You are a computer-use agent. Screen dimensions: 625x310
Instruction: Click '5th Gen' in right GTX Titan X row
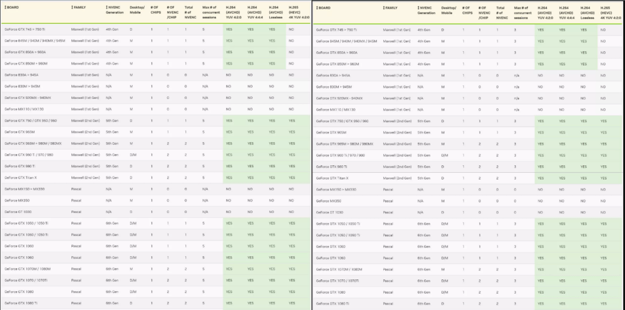[x=424, y=178]
